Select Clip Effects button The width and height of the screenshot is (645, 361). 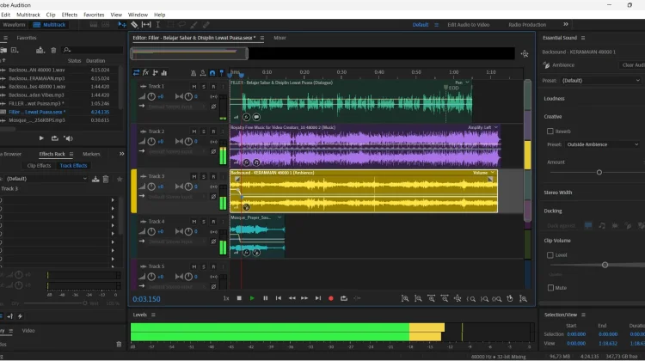pyautogui.click(x=39, y=166)
